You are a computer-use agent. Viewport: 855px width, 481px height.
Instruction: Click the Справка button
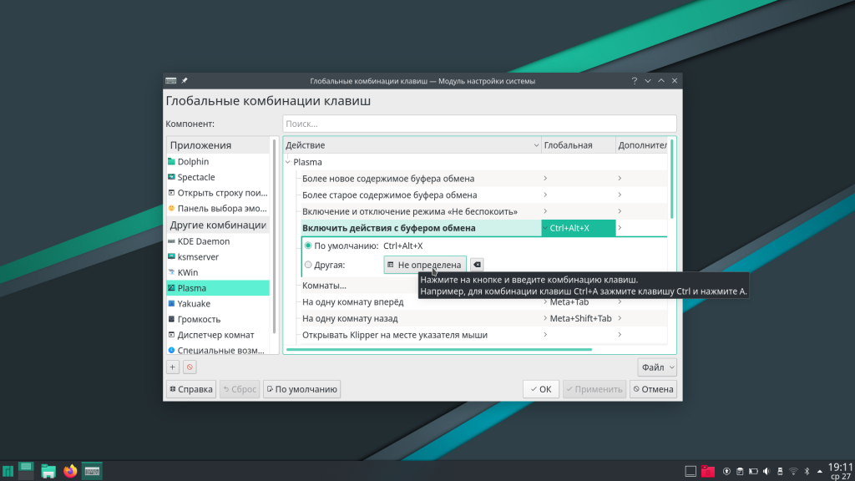pyautogui.click(x=190, y=388)
